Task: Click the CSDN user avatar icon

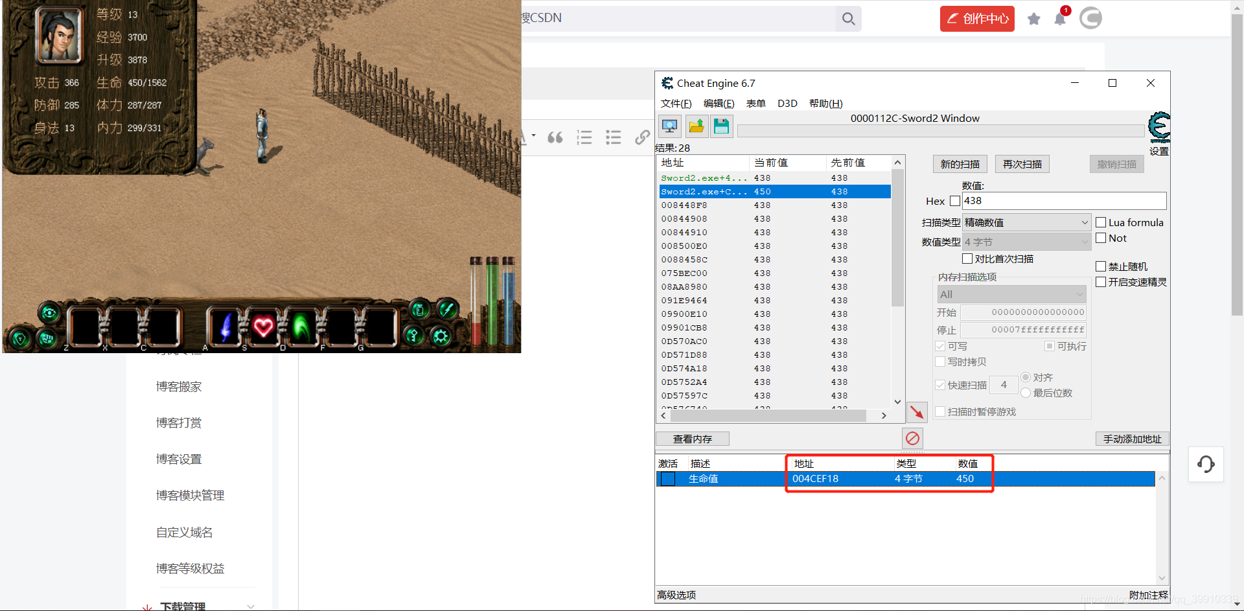Action: coord(1090,18)
